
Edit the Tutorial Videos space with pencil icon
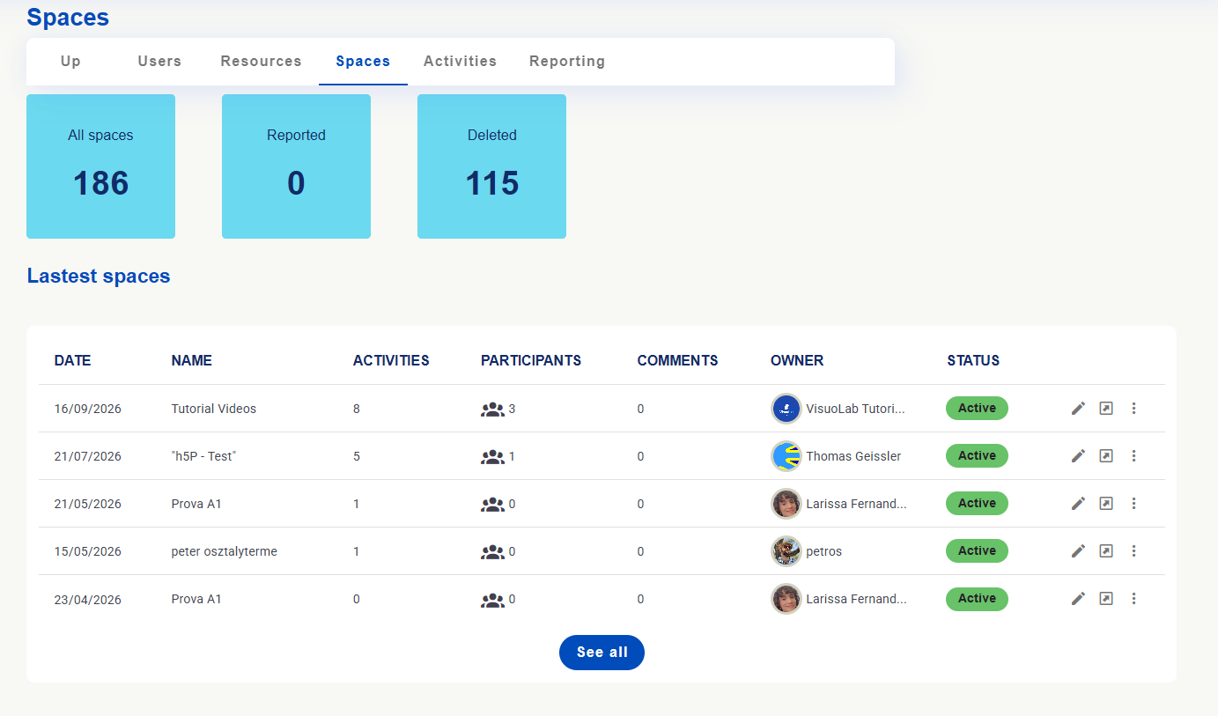(1078, 409)
